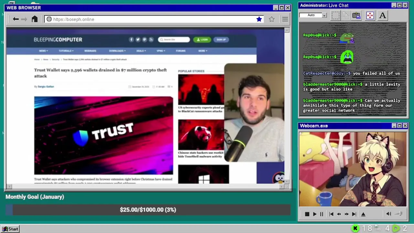The height and width of the screenshot is (233, 414).
Task: Click the BleepingComputer Facebook icon
Action: pyautogui.click(x=131, y=39)
